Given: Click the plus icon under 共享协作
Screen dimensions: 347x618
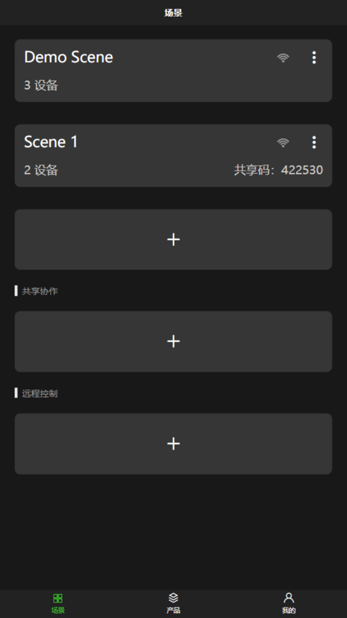Looking at the screenshot, I should (173, 342).
